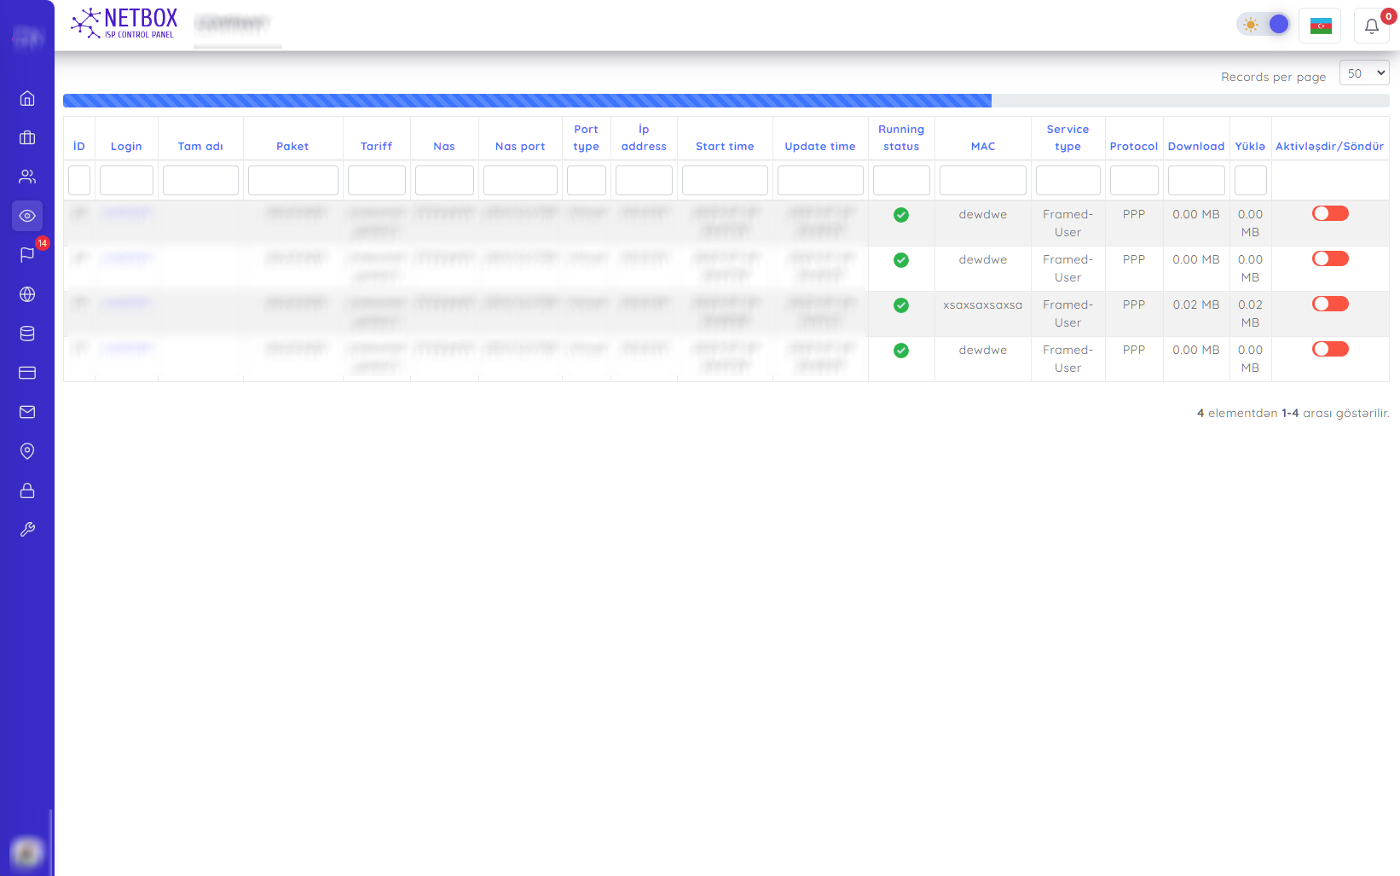The height and width of the screenshot is (876, 1400).
Task: Open the home icon in sidebar
Action: coord(27,98)
